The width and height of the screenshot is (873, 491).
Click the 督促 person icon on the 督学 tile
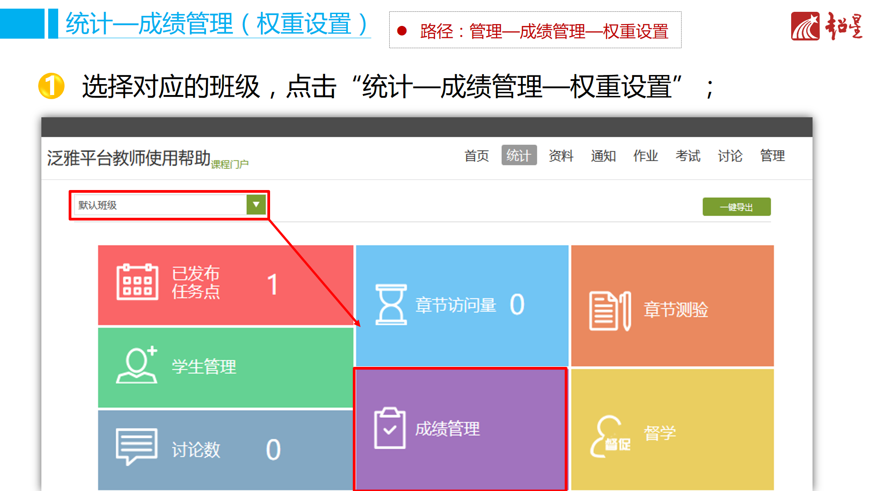(610, 436)
